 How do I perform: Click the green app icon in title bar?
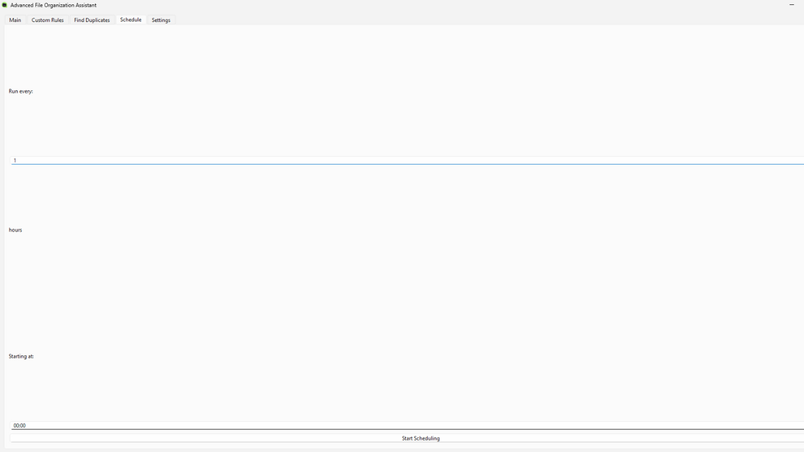pyautogui.click(x=5, y=5)
